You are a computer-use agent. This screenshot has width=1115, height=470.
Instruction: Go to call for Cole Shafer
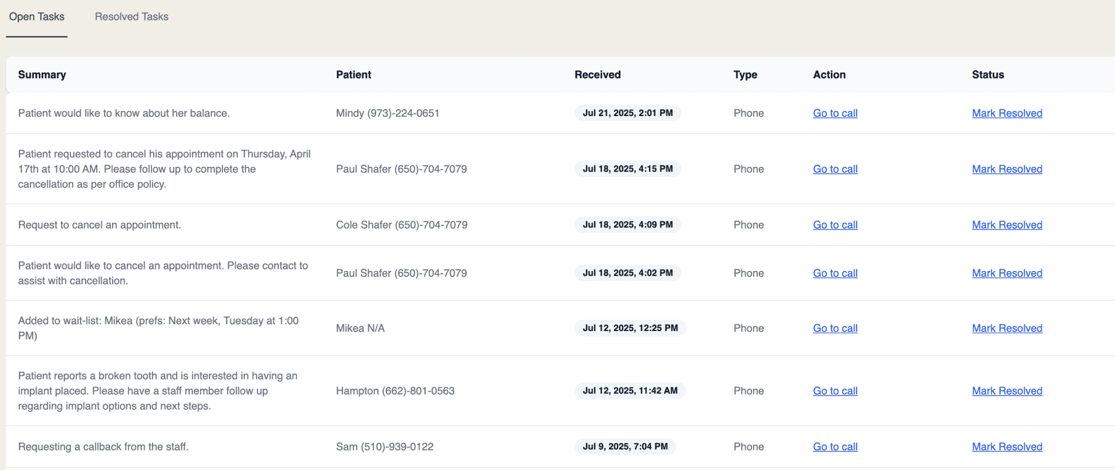point(835,225)
